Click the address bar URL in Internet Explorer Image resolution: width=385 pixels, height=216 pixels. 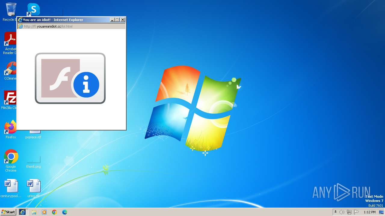point(48,26)
